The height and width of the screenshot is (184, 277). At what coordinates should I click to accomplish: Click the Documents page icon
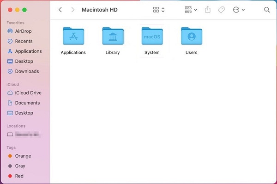(x=10, y=103)
